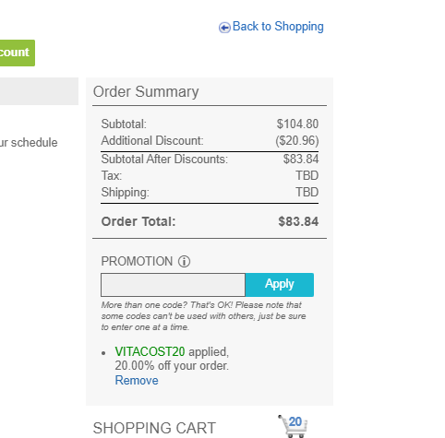Click the 'schedule' text on the left
This screenshot has height=438, width=445.
point(34,143)
